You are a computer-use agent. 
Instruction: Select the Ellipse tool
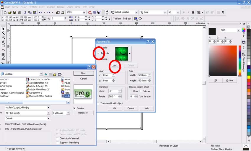coord(3,50)
